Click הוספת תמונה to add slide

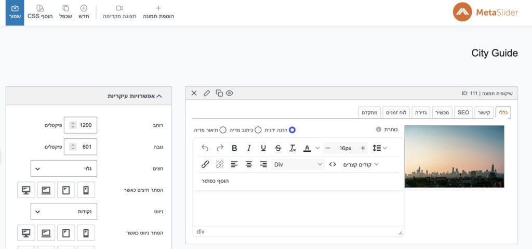point(158,12)
